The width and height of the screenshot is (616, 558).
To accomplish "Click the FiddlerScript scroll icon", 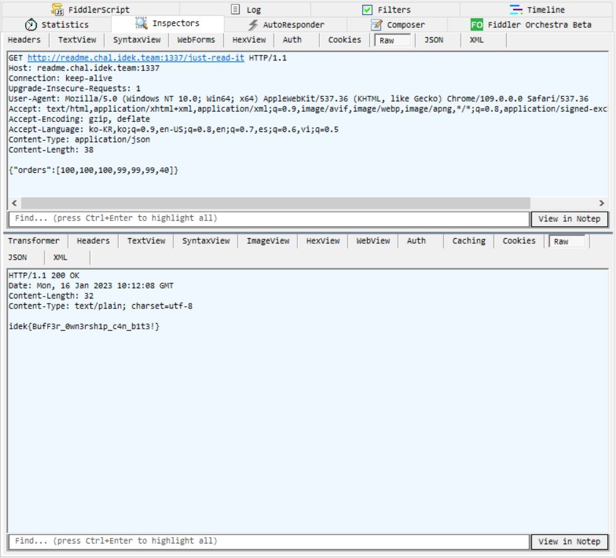I will (x=57, y=9).
